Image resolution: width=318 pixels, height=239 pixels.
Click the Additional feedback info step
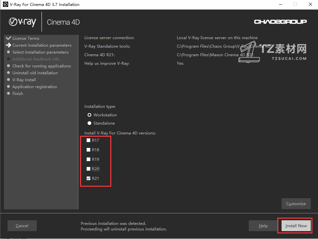36,59
